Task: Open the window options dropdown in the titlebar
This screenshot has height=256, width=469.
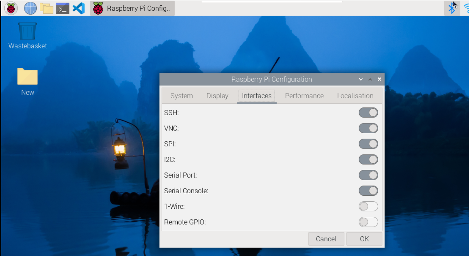Action: tap(361, 79)
